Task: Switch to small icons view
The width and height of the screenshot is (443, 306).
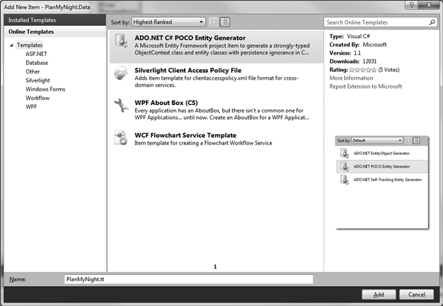Action: tap(213, 22)
